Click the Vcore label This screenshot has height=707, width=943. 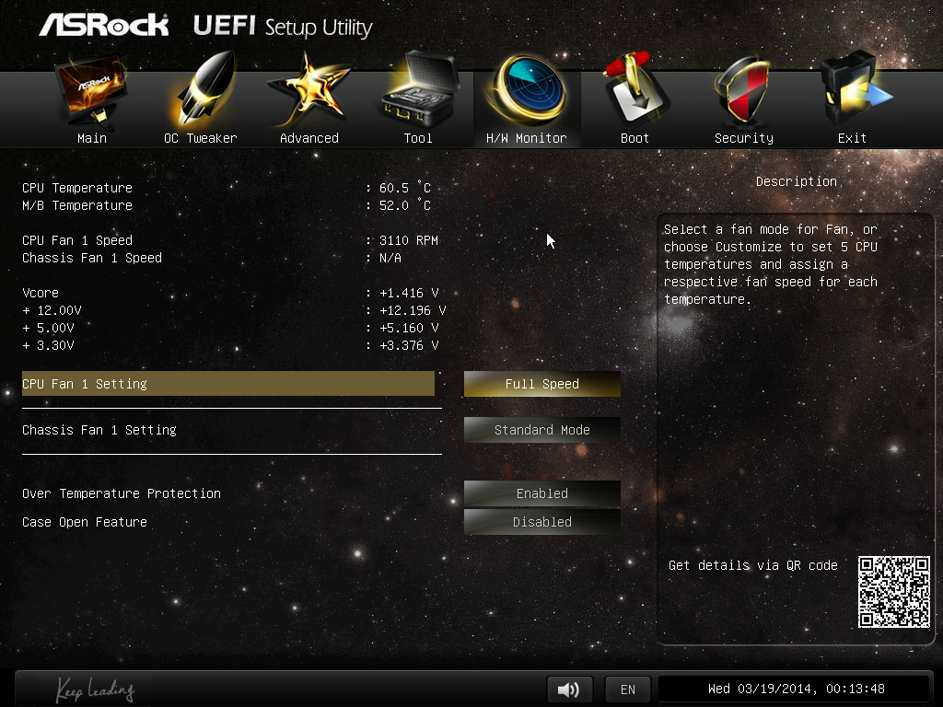(x=41, y=293)
